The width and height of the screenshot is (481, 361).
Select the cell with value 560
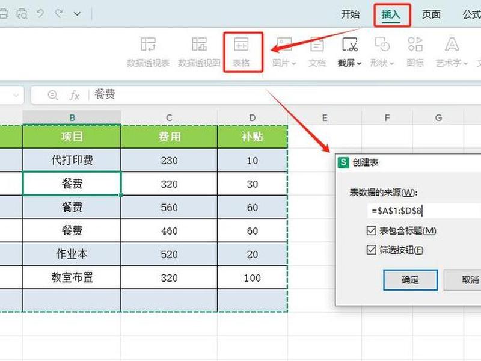coord(169,207)
